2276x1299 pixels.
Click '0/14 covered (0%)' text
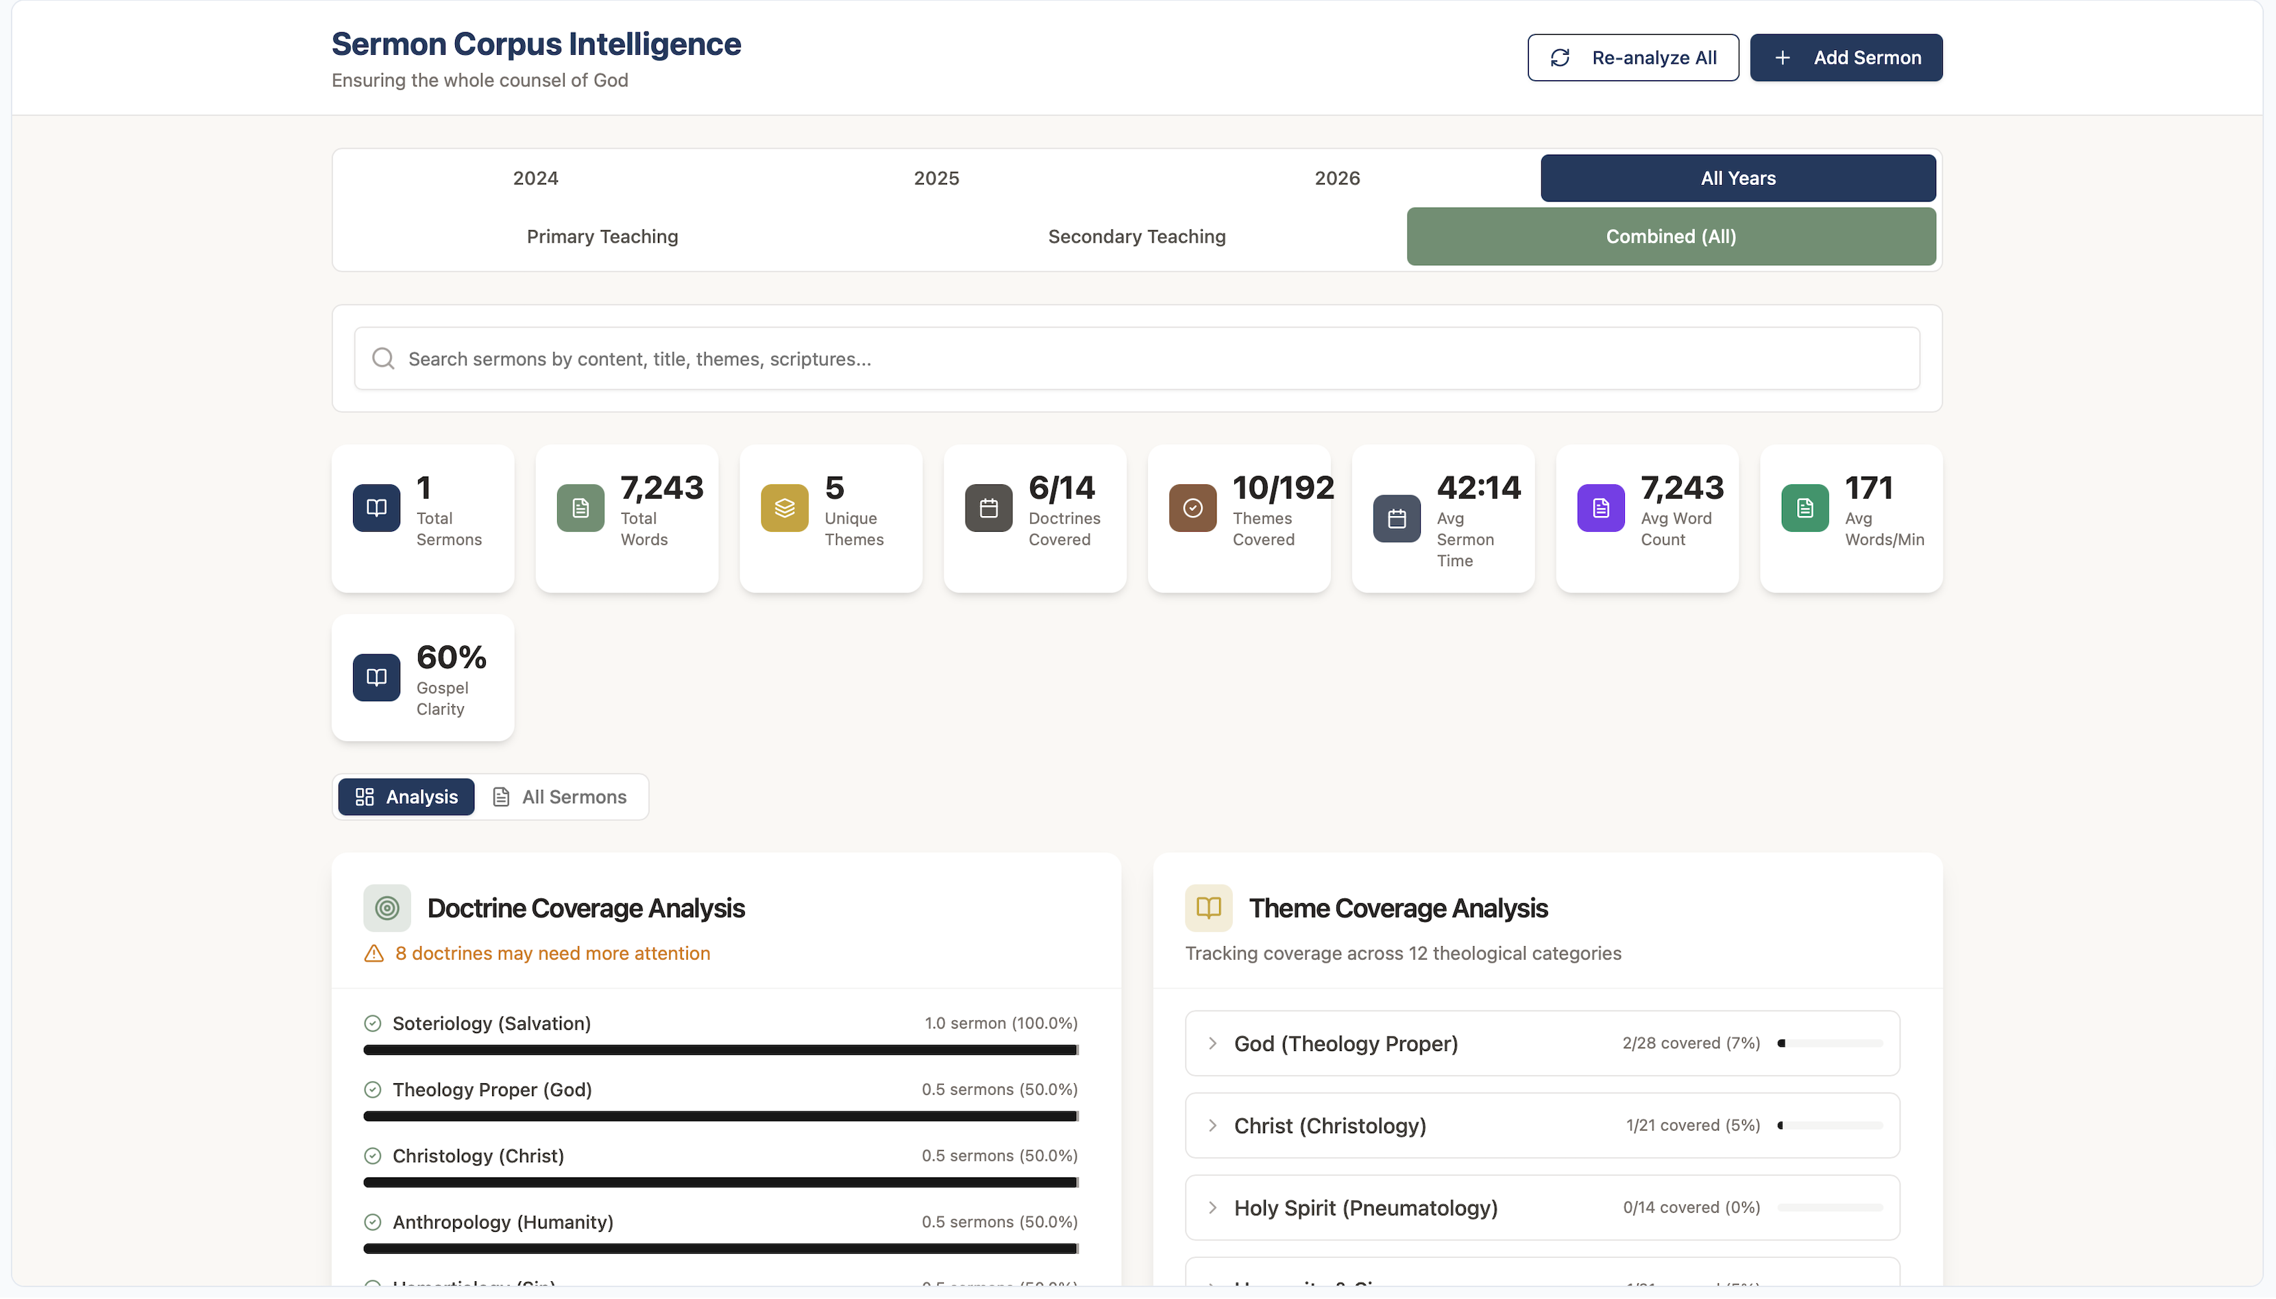point(1691,1207)
